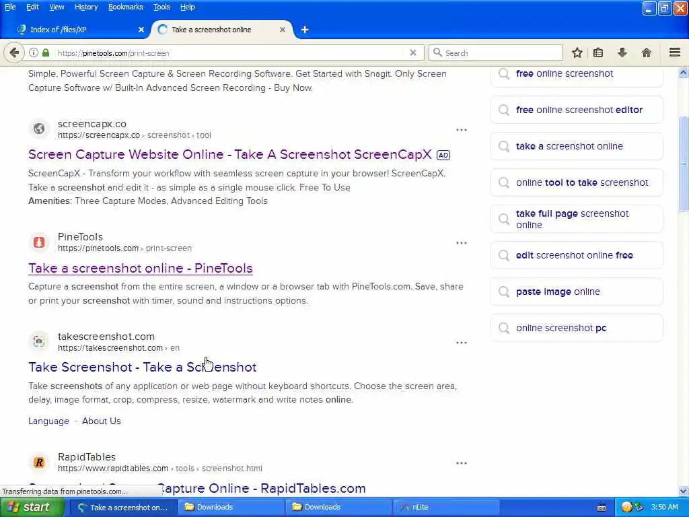This screenshot has height=517, width=689.
Task: Select the Take a screenshot online tab
Action: (222, 30)
